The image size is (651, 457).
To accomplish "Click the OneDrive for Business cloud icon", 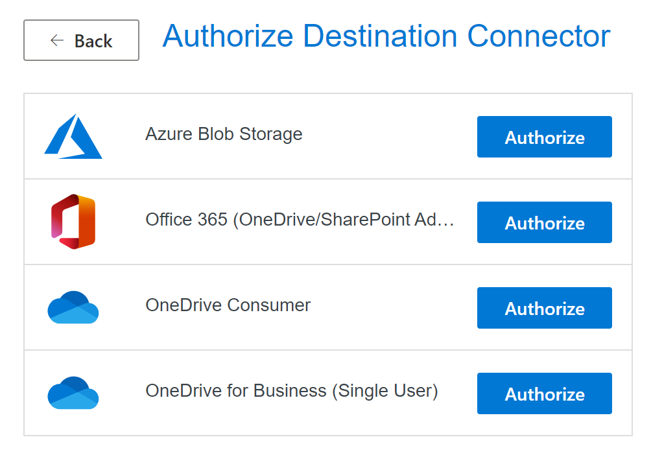I will (x=73, y=393).
